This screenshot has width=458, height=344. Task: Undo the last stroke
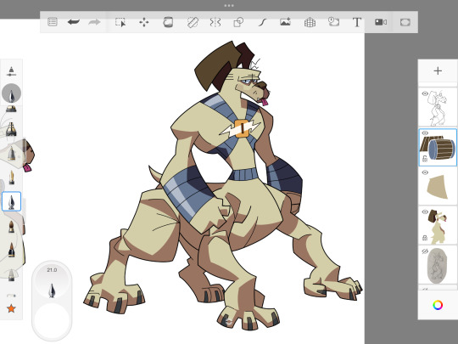tap(73, 22)
